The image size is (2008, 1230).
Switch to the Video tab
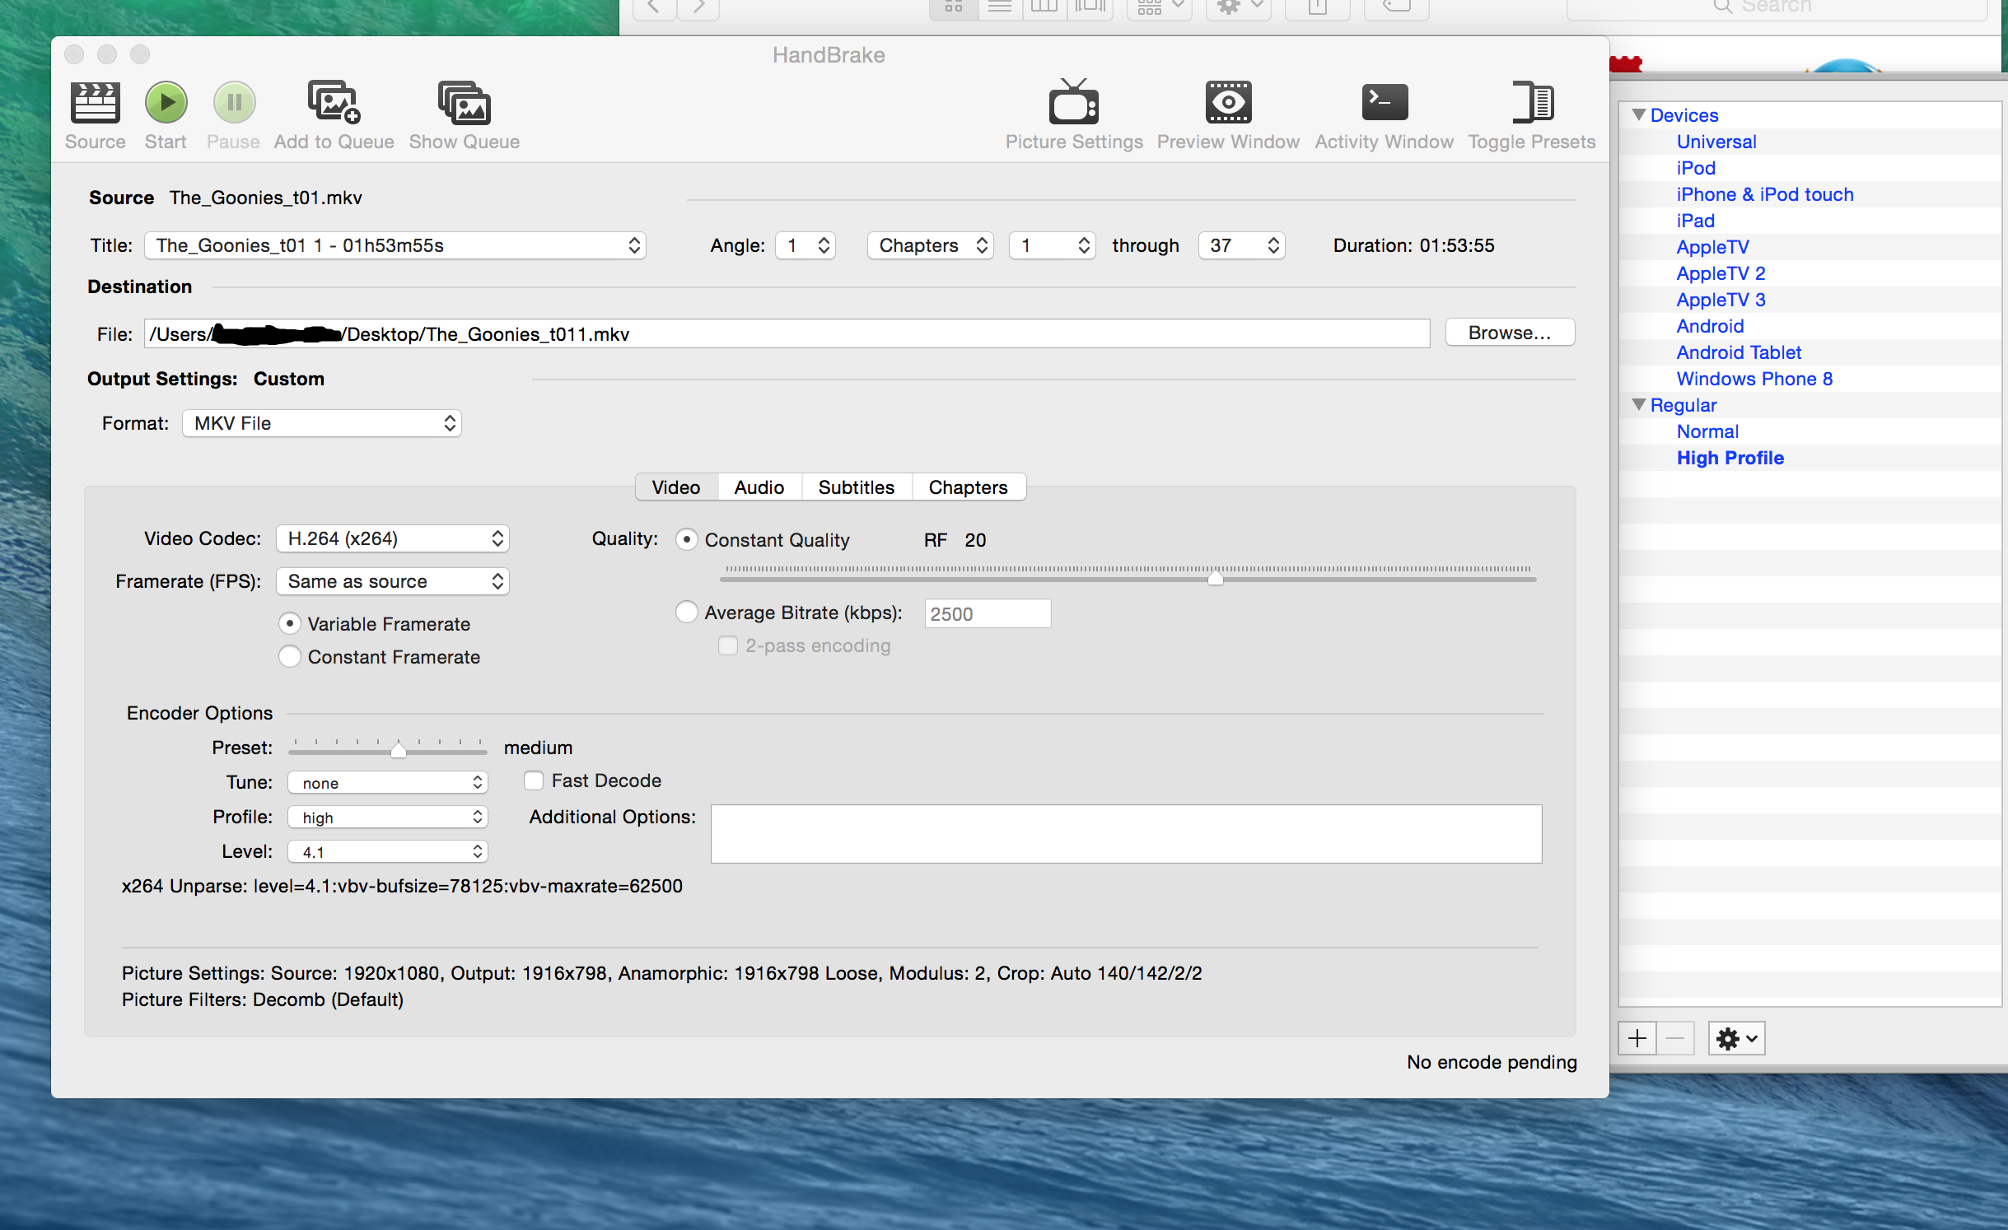(676, 487)
